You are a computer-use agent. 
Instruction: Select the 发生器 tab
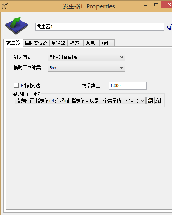[13, 43]
